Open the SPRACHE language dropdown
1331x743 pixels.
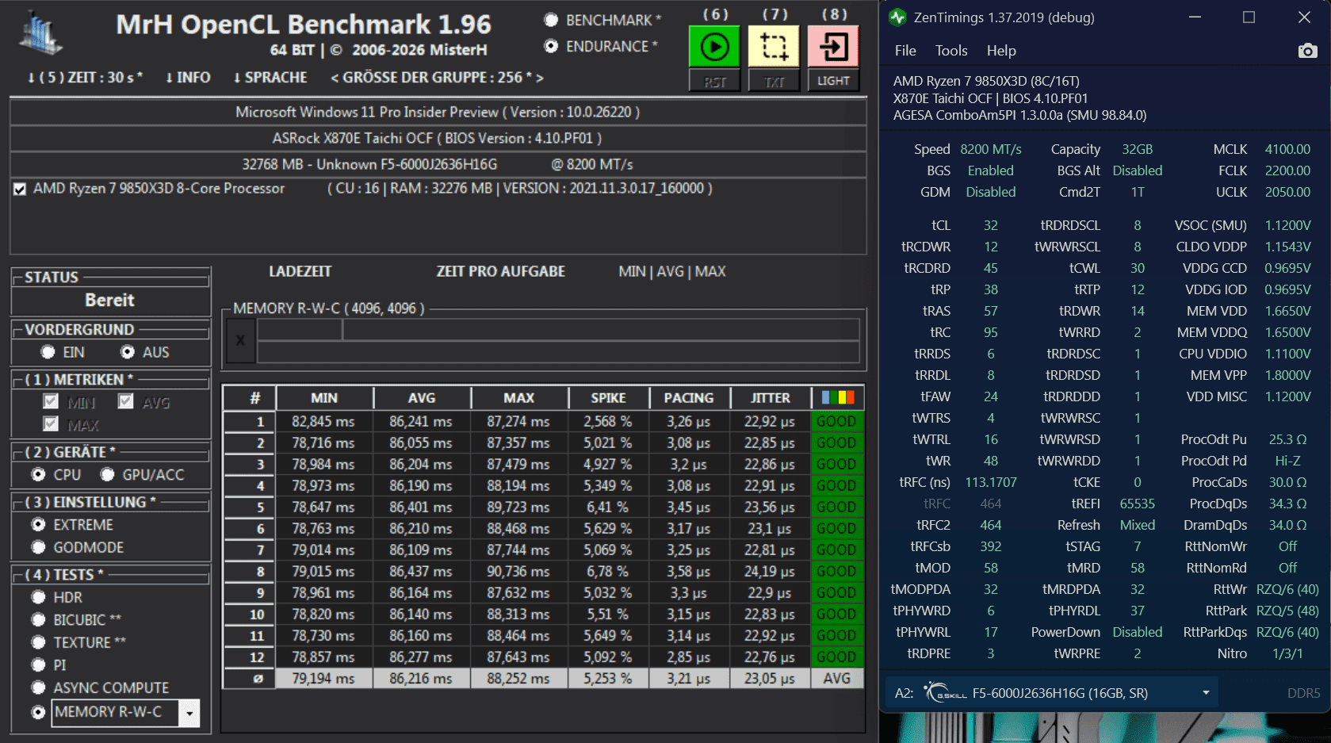(x=270, y=78)
